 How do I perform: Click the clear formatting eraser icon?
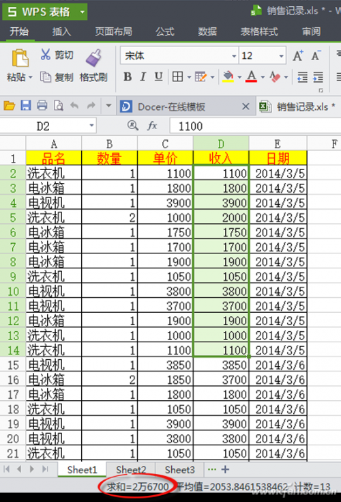pyautogui.click(x=275, y=76)
